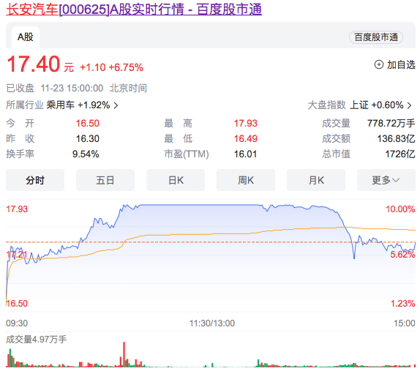Click the 最低 value 16.49
Screen dimensions: 420x371
click(245, 138)
